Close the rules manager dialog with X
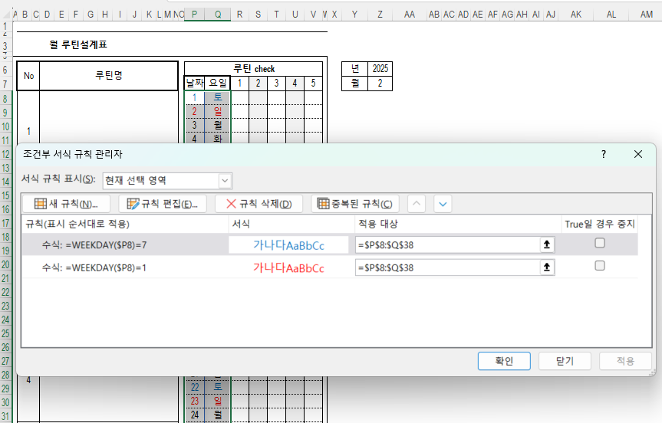The width and height of the screenshot is (662, 423). pyautogui.click(x=638, y=154)
